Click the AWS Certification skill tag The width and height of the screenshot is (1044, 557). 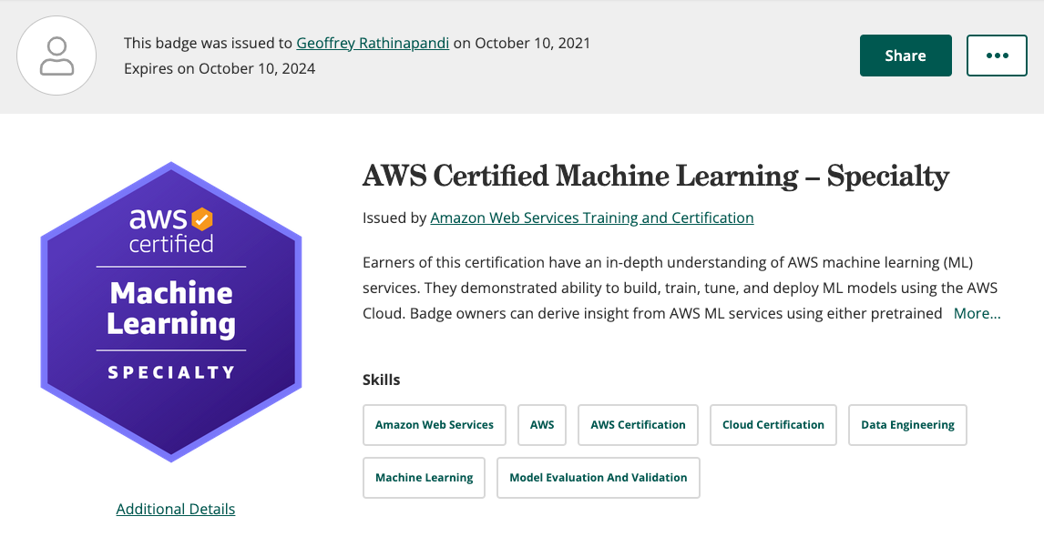coord(638,424)
